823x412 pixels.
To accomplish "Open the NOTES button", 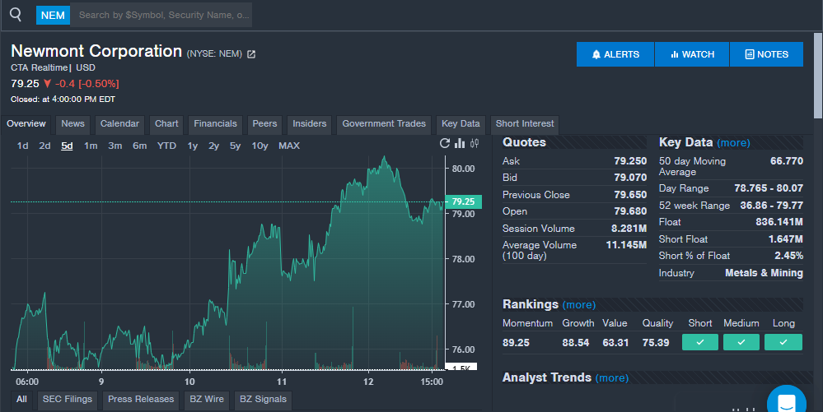I will [766, 54].
